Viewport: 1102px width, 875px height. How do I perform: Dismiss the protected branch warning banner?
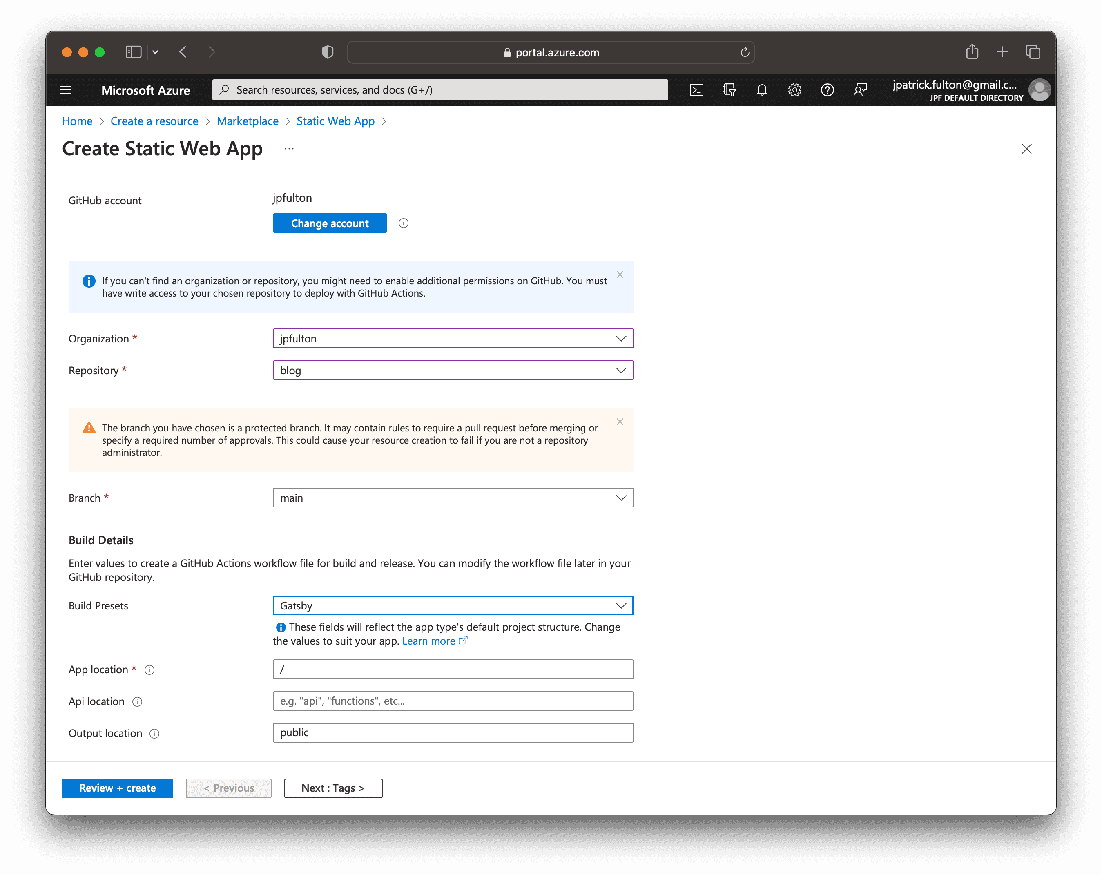pyautogui.click(x=620, y=422)
